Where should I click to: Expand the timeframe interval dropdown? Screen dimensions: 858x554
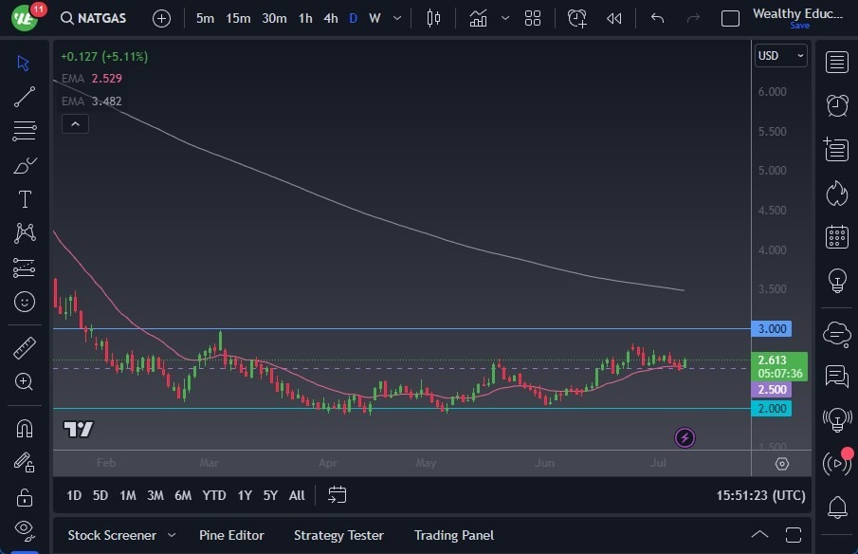pyautogui.click(x=397, y=18)
